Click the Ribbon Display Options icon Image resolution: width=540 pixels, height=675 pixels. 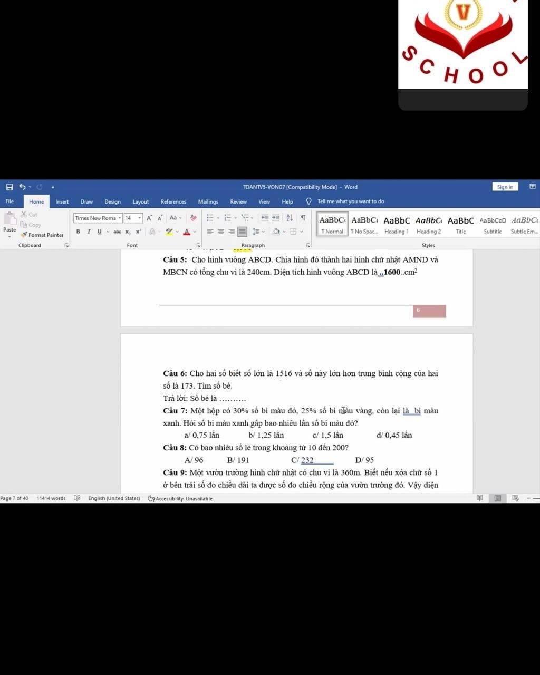(533, 187)
